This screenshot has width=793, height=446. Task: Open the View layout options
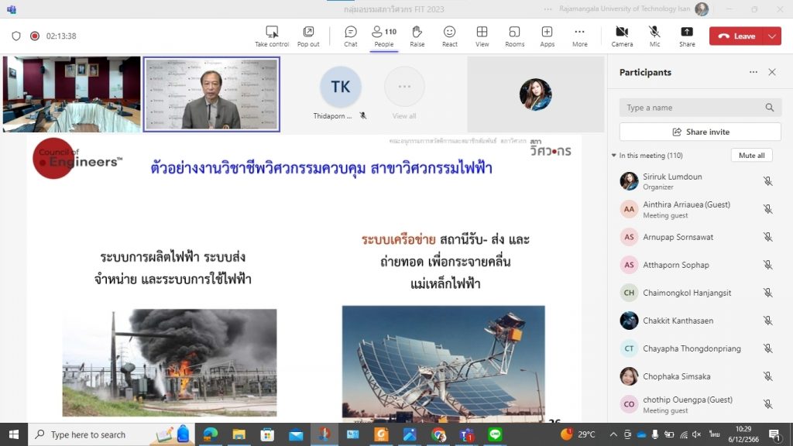click(482, 36)
